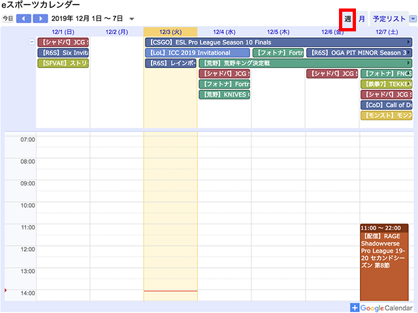Open the 12/4 (水) day header

point(224,32)
